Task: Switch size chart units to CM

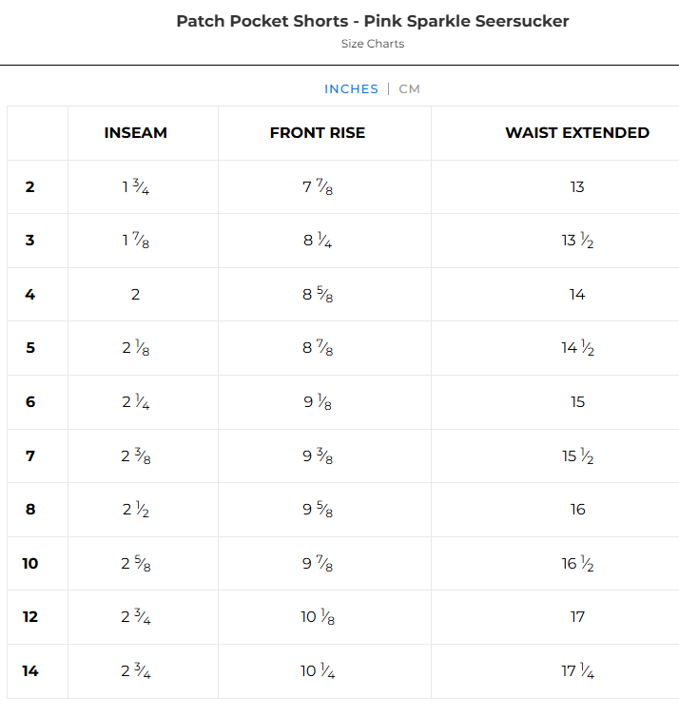Action: (x=409, y=88)
